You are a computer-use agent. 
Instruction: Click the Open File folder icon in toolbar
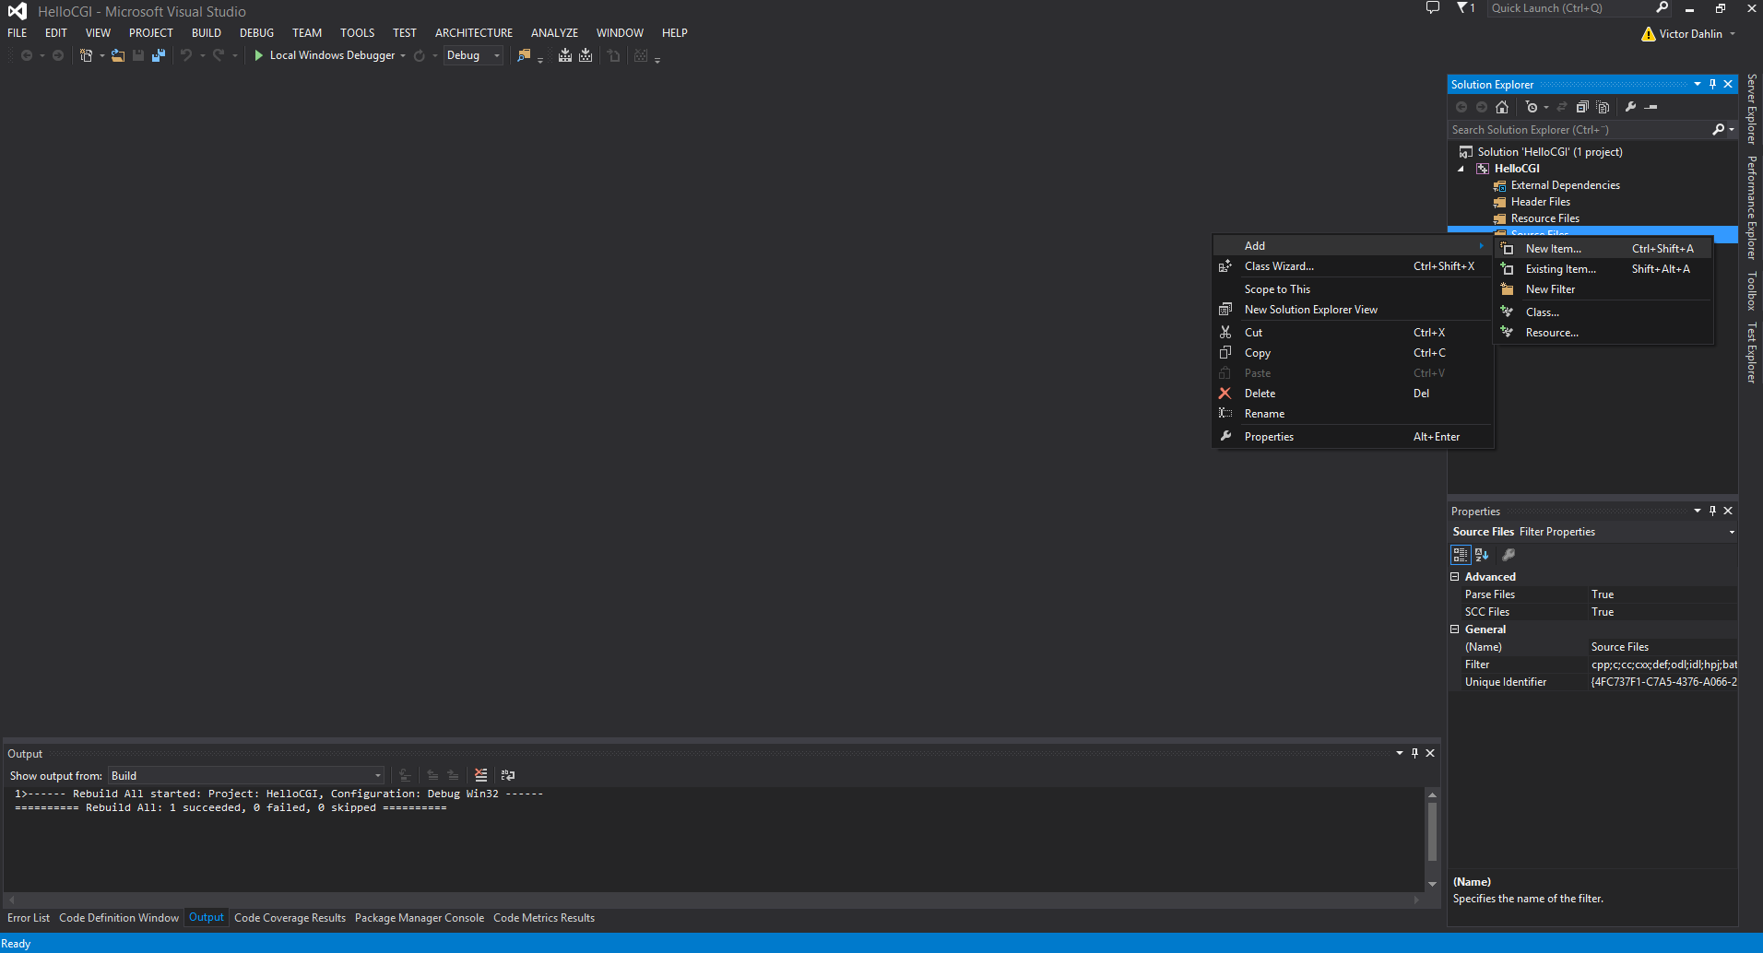click(118, 55)
